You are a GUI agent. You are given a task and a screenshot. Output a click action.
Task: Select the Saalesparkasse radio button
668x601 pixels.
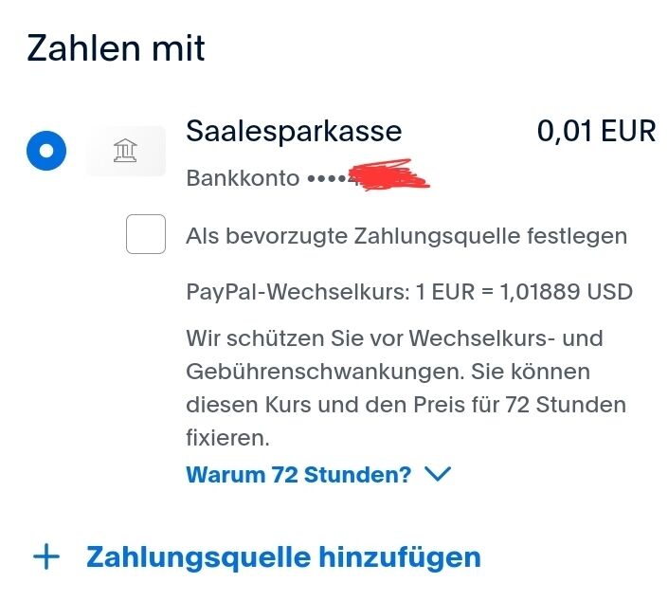click(x=46, y=151)
